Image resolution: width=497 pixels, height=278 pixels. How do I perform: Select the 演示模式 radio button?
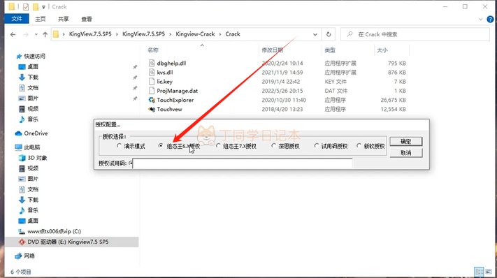pos(119,146)
